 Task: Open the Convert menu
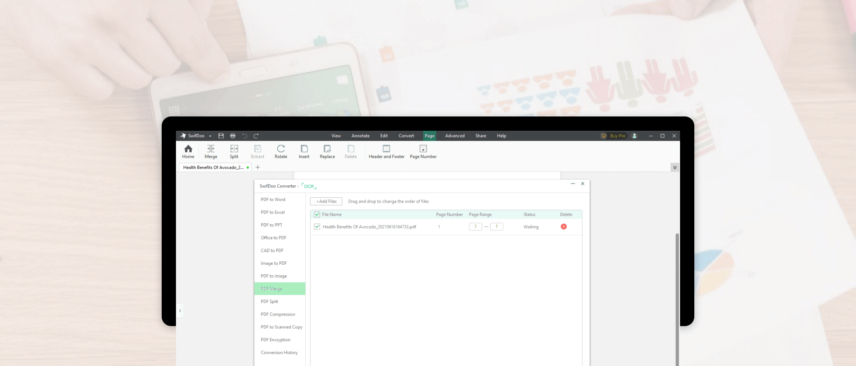pyautogui.click(x=407, y=136)
